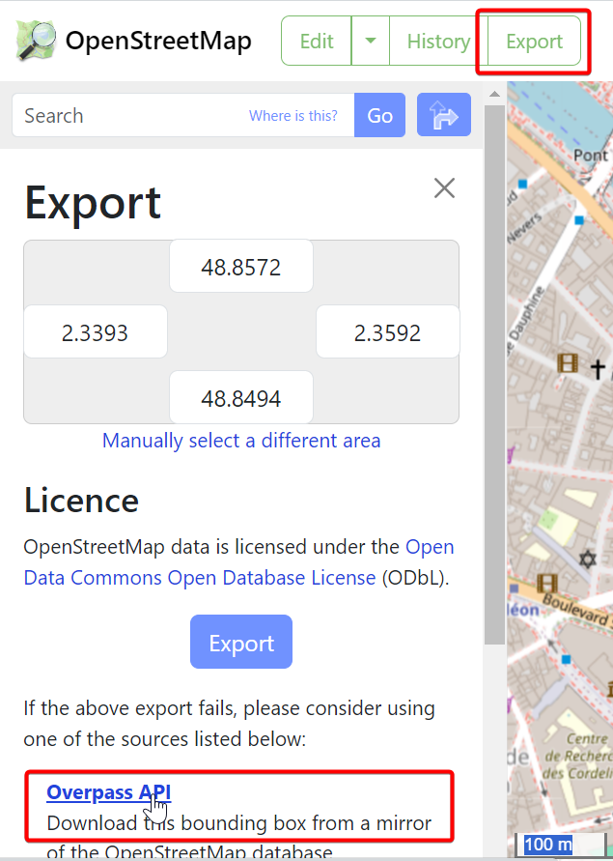This screenshot has width=613, height=861.
Task: Click the 'Licence' heading text
Action: point(81,501)
